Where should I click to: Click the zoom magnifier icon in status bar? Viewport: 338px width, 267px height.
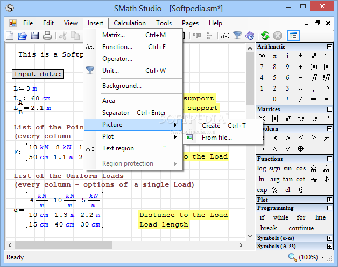pos(292,257)
